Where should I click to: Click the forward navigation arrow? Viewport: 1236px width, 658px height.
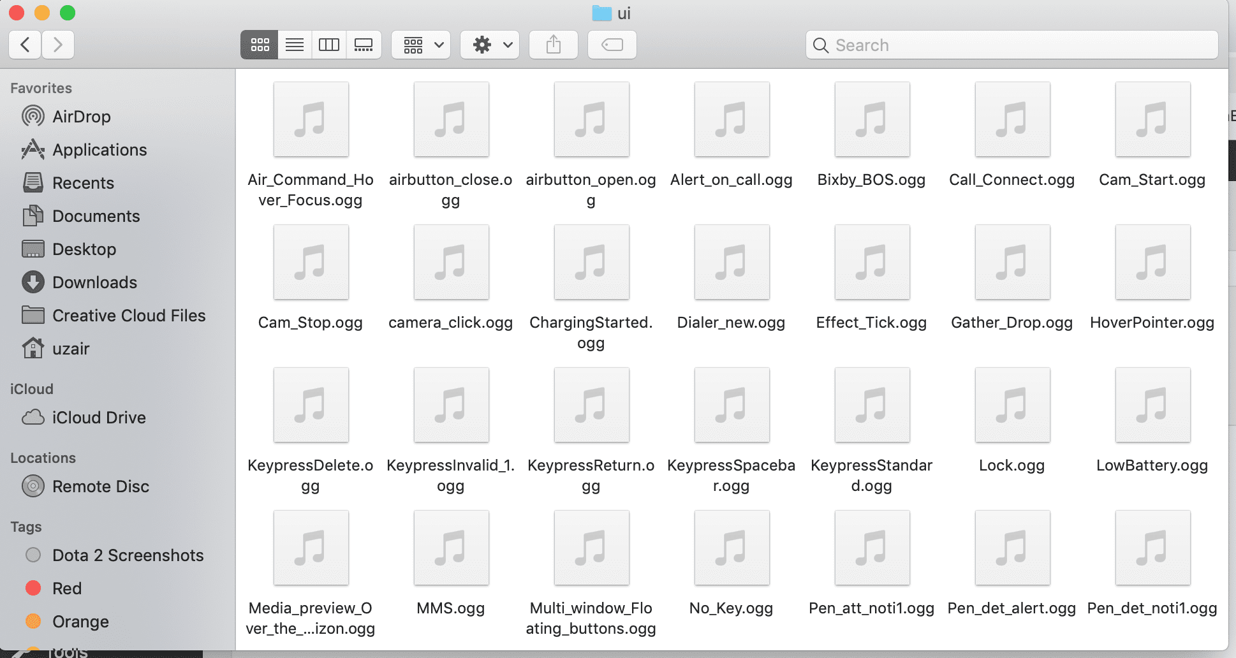pyautogui.click(x=58, y=45)
